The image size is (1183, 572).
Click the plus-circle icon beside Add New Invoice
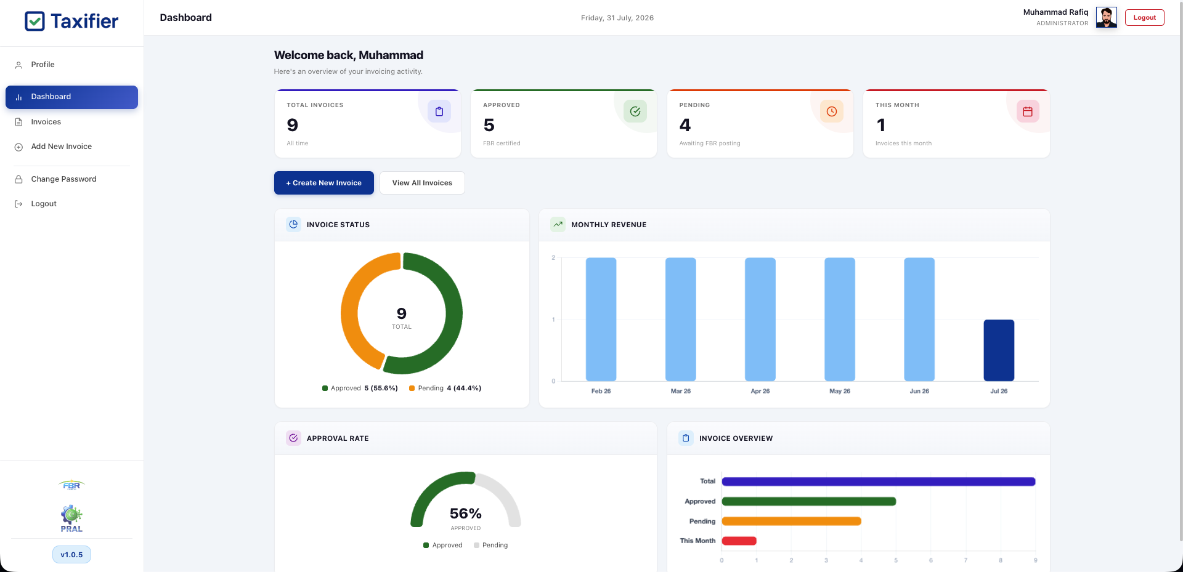pyautogui.click(x=18, y=147)
